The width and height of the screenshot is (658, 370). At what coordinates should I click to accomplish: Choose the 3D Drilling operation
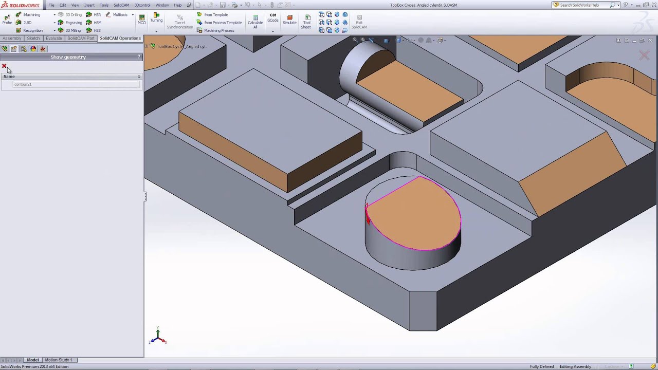[x=69, y=14]
